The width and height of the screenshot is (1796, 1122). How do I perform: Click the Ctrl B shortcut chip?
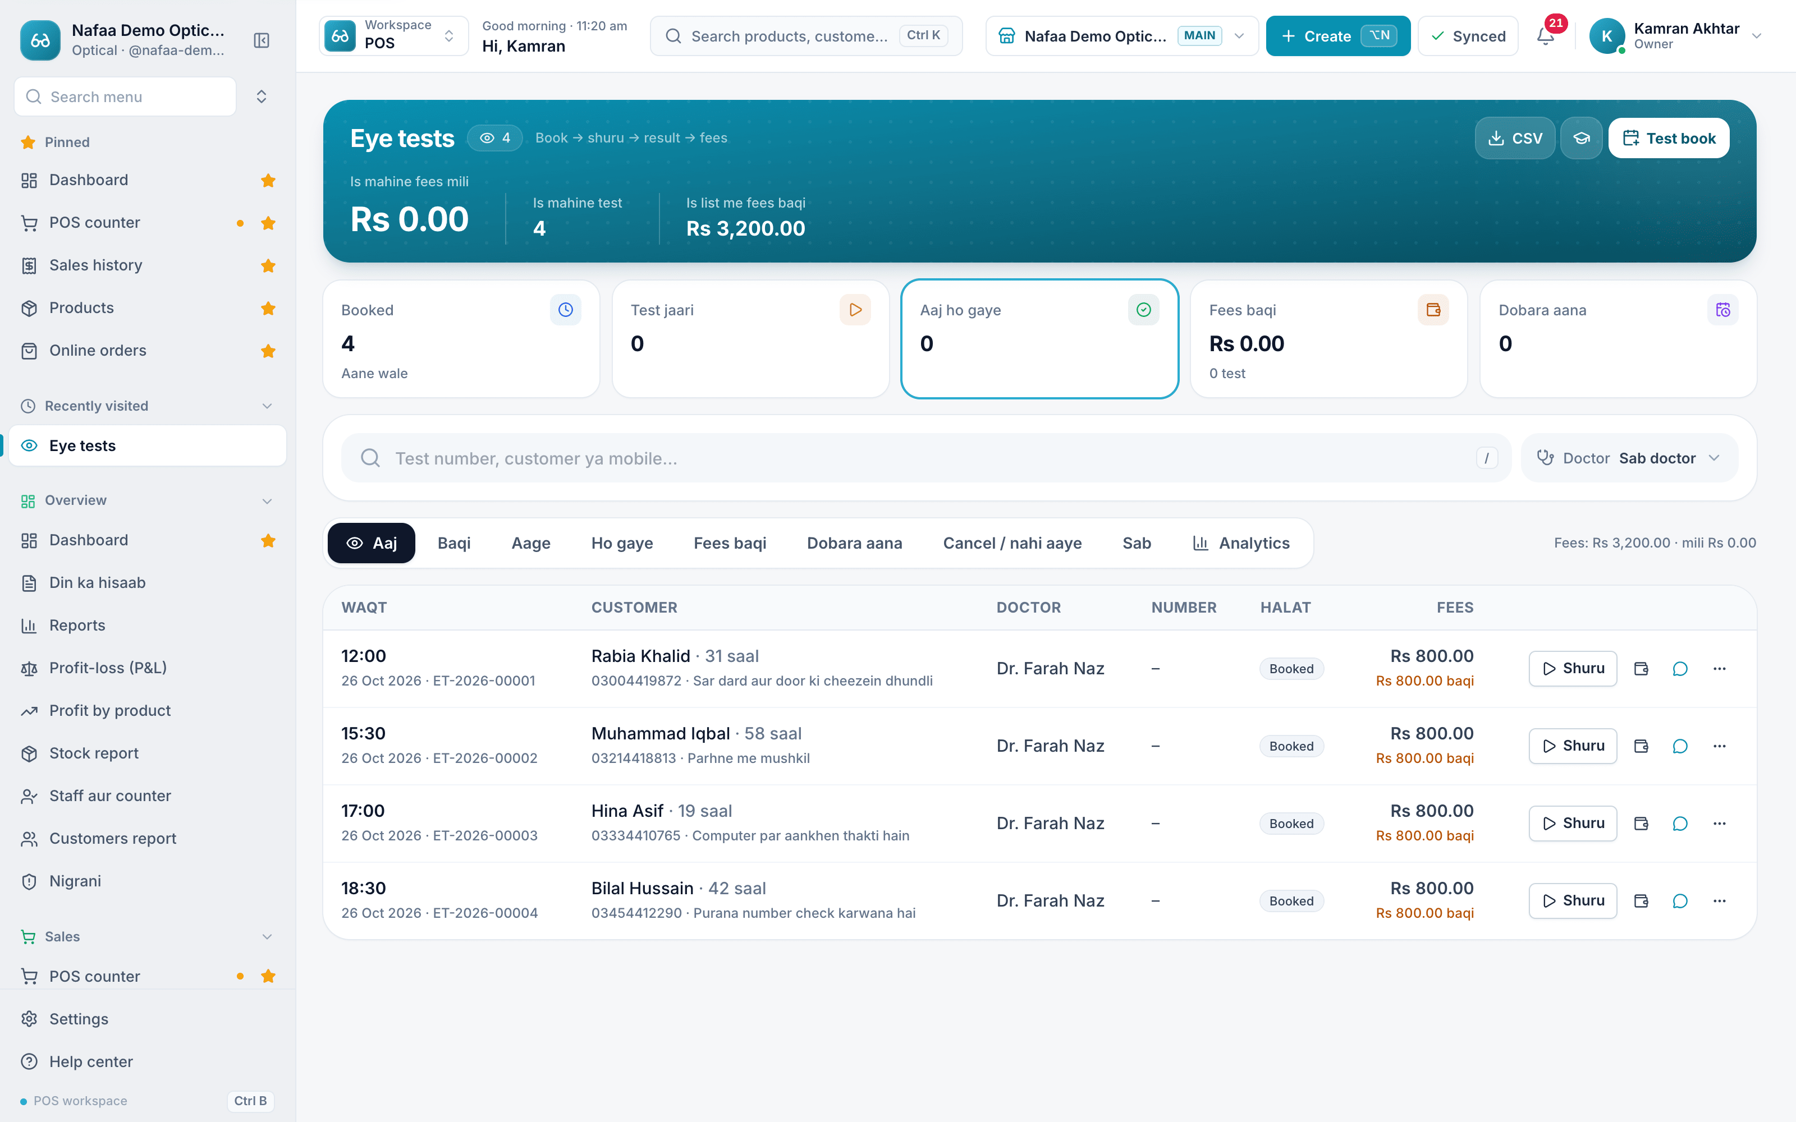pyautogui.click(x=250, y=1101)
